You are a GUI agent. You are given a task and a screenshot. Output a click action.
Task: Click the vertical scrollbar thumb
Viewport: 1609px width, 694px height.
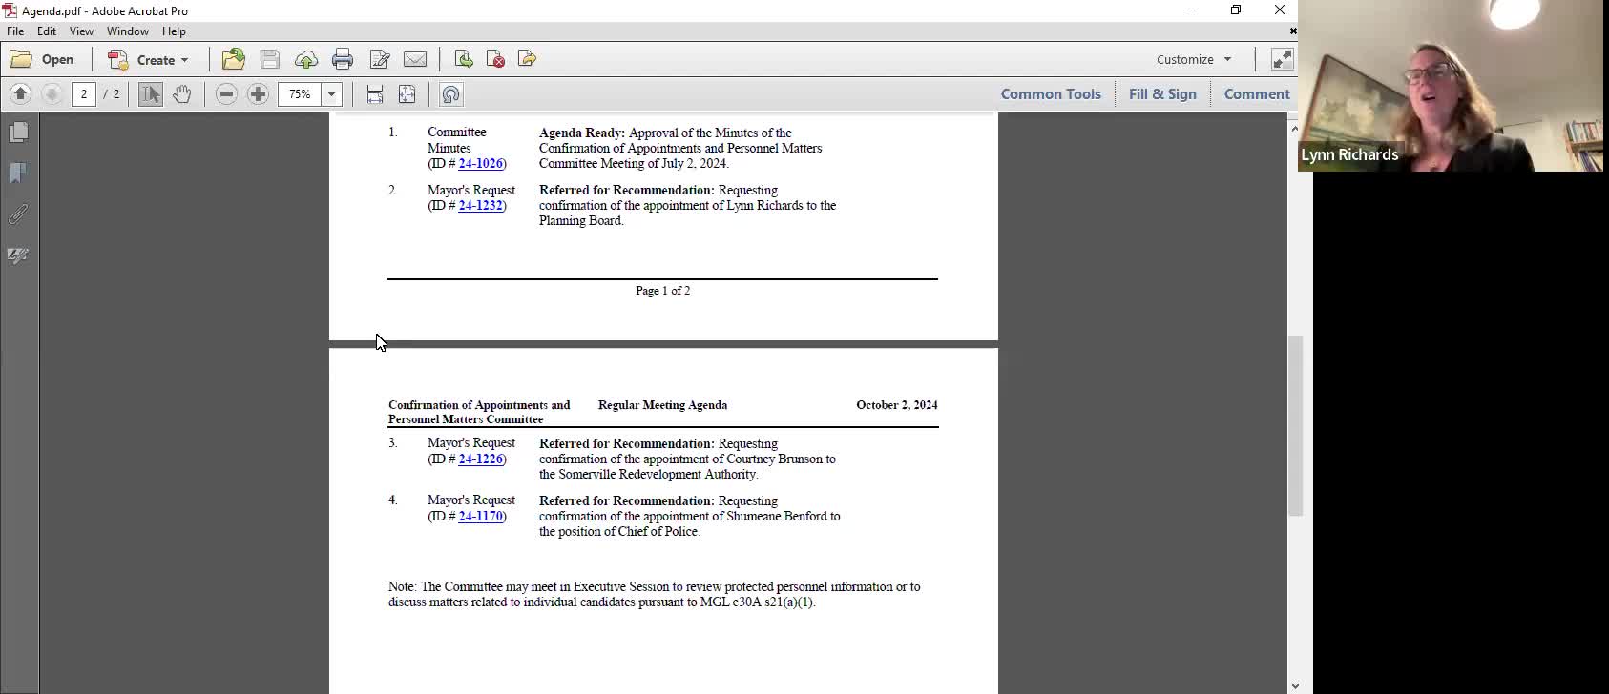1295,425
